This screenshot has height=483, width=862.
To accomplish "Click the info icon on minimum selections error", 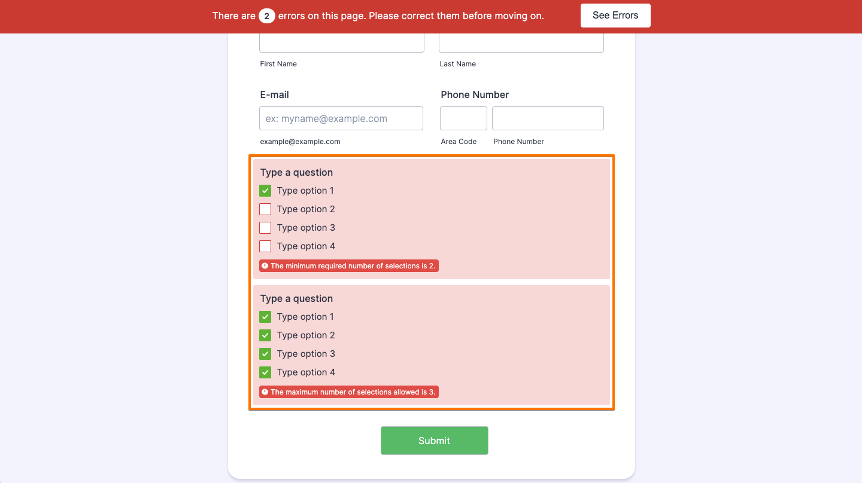I will pyautogui.click(x=265, y=265).
